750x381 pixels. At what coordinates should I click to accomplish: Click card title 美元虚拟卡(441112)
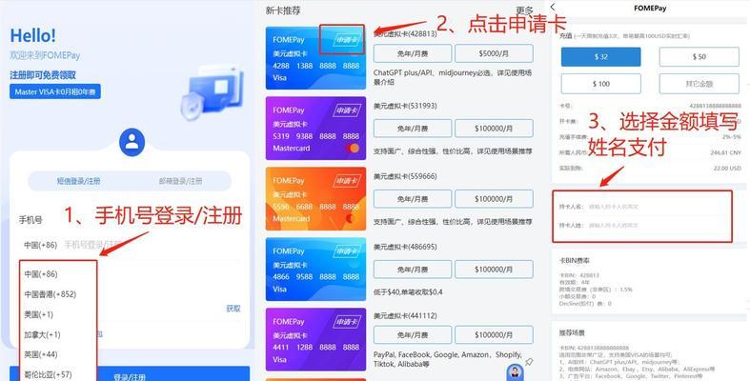coord(405,315)
